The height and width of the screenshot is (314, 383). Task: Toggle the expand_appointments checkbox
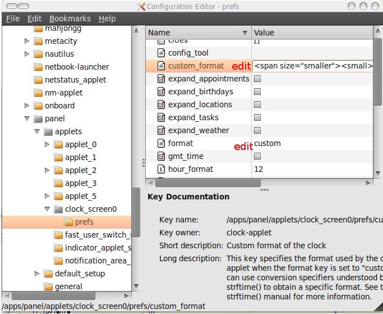257,79
